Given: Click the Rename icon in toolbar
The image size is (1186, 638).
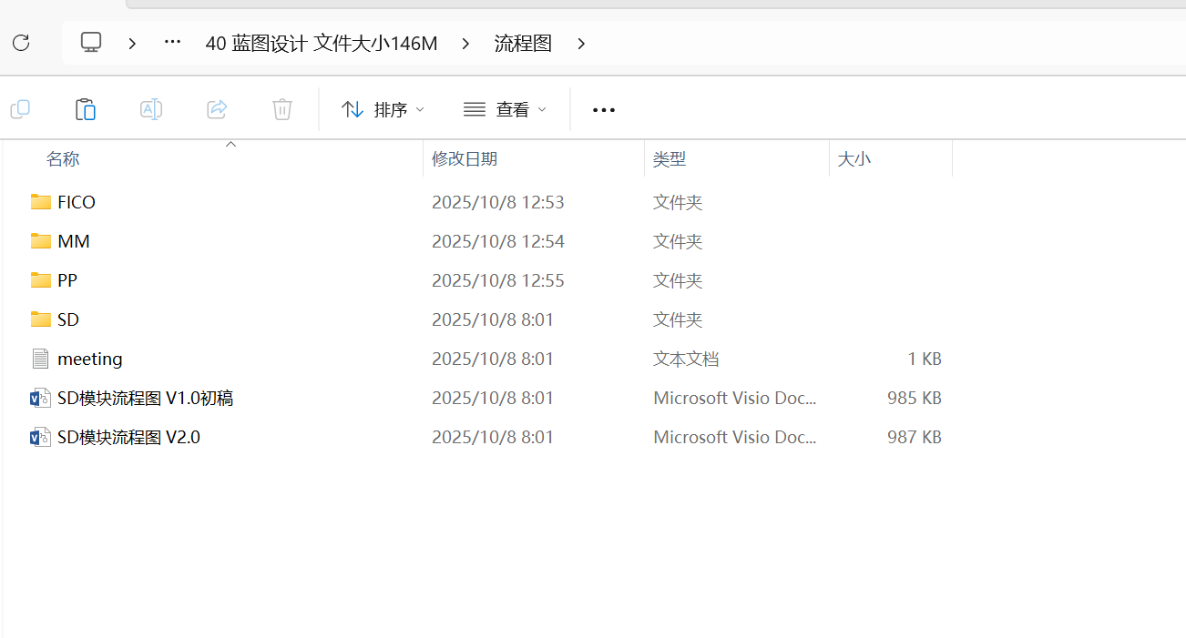Looking at the screenshot, I should 151,109.
